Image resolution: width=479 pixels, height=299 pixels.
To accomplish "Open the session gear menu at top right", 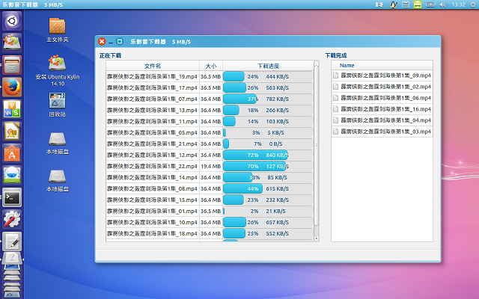I will [472, 4].
